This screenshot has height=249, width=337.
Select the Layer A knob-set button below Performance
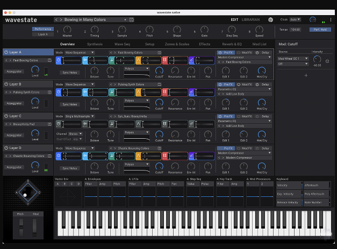43,34
